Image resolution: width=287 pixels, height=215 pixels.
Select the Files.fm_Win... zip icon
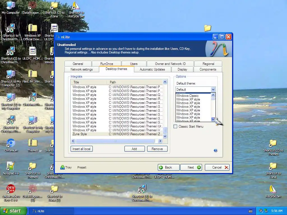33,76
